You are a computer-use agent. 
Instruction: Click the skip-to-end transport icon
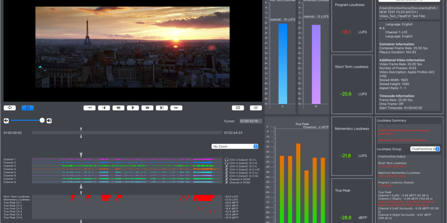coord(176,108)
